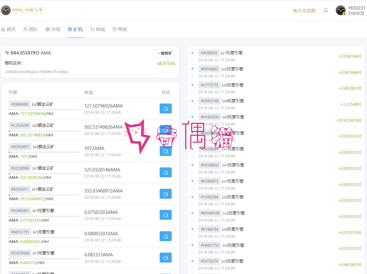This screenshot has width=367, height=274.
Task: Click the #V7772772 log entry tag
Action: (x=210, y=85)
